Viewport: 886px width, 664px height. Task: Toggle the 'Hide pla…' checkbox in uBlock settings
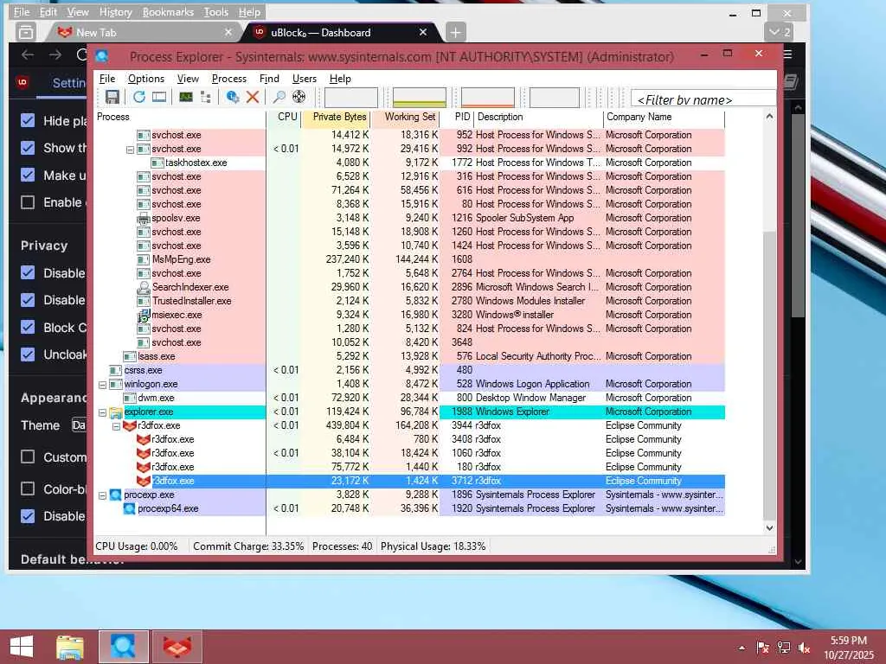pos(28,121)
